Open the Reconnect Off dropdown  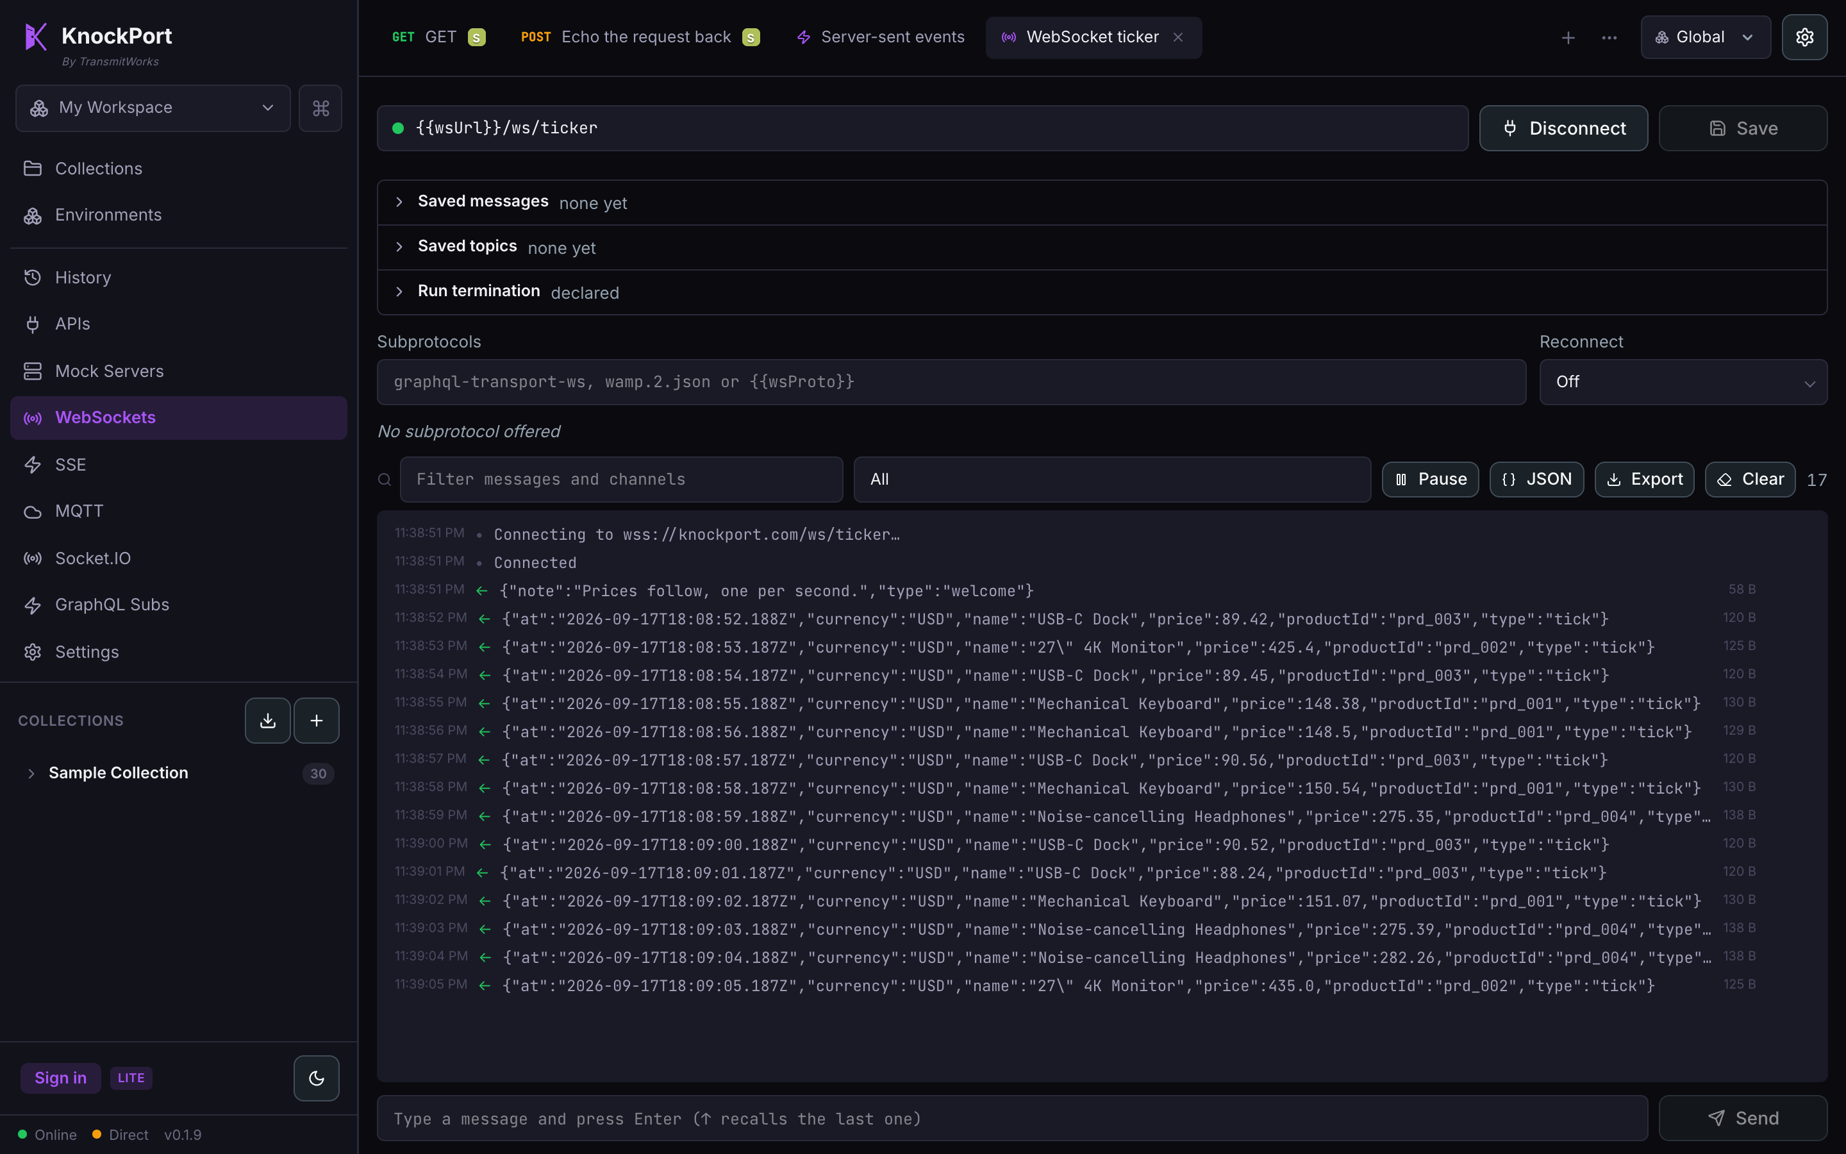click(1683, 382)
